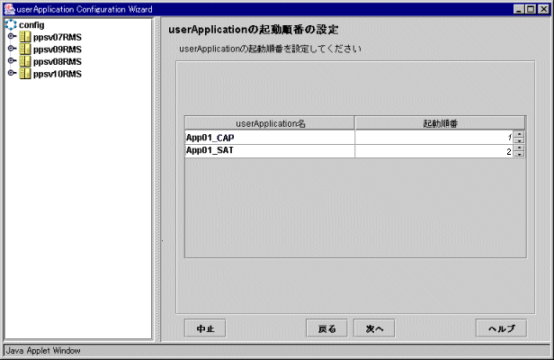
Task: Maximize the Configuration Wizard window
Action: [531, 9]
